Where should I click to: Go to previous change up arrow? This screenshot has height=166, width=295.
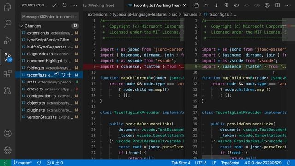(x=206, y=5)
